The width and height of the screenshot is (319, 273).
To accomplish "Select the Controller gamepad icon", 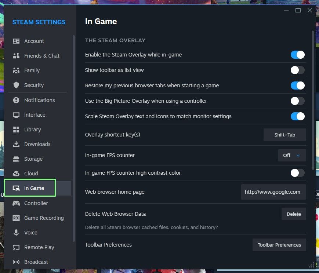I will [17, 203].
